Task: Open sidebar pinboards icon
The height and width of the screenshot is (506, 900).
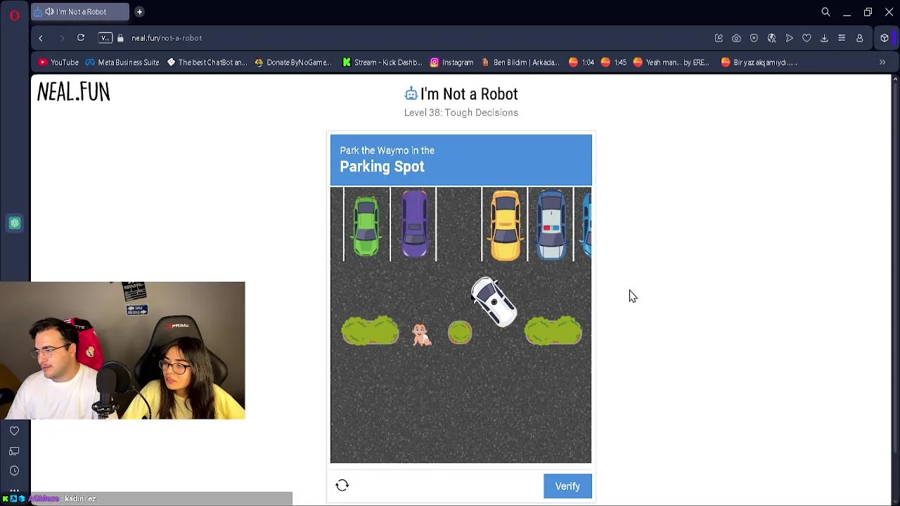Action: click(14, 451)
